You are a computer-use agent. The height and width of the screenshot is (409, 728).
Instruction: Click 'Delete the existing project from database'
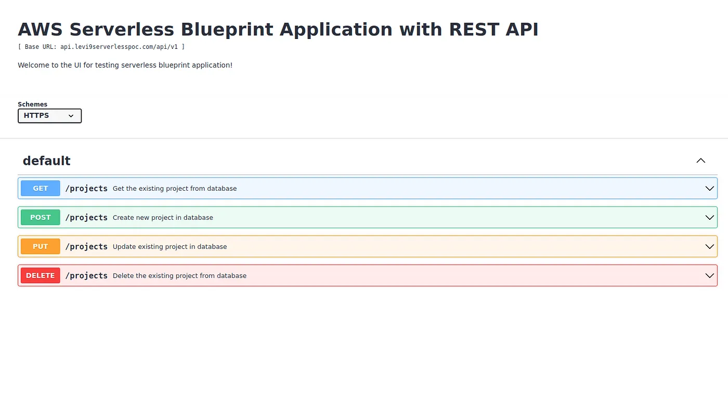tap(179, 276)
